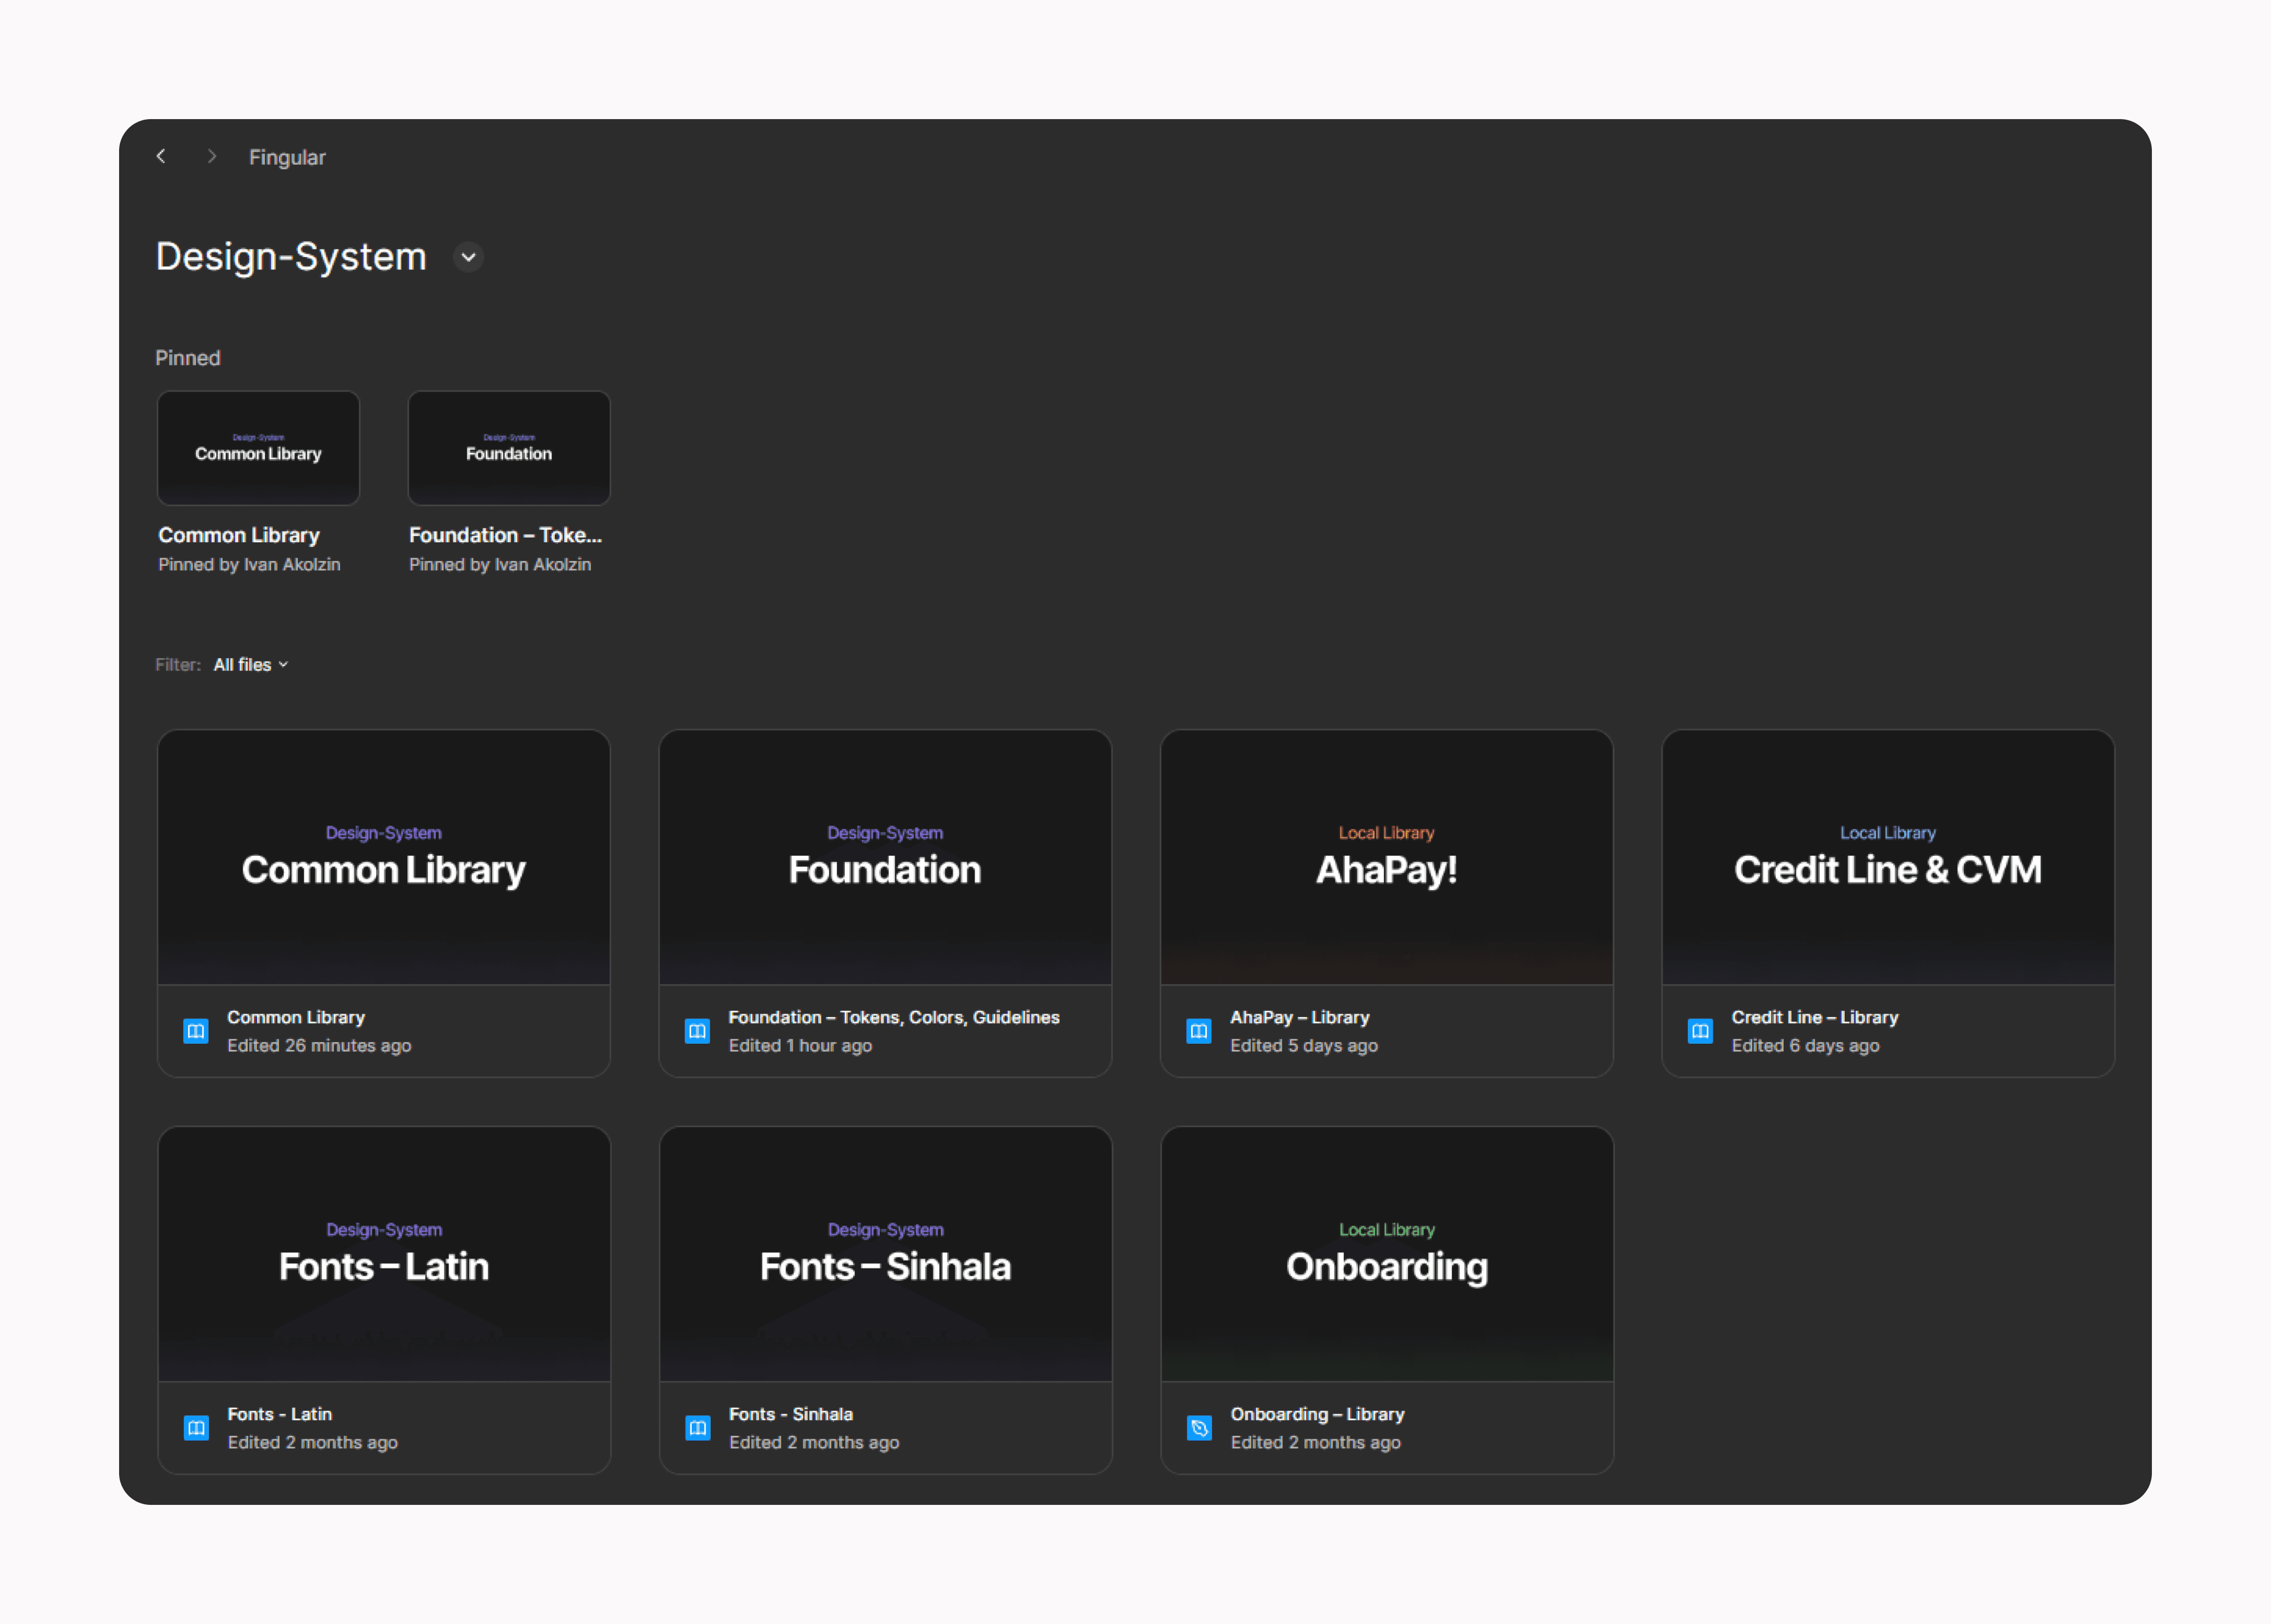Open the Credit Line & CVM thumbnail
Screen dimensions: 2271x1624
[x=1887, y=857]
